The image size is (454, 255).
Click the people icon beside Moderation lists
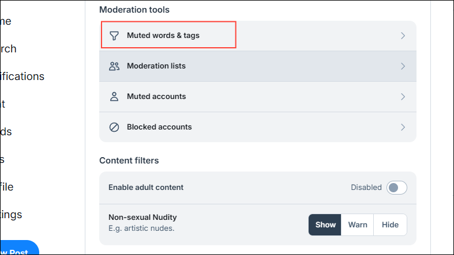(114, 66)
